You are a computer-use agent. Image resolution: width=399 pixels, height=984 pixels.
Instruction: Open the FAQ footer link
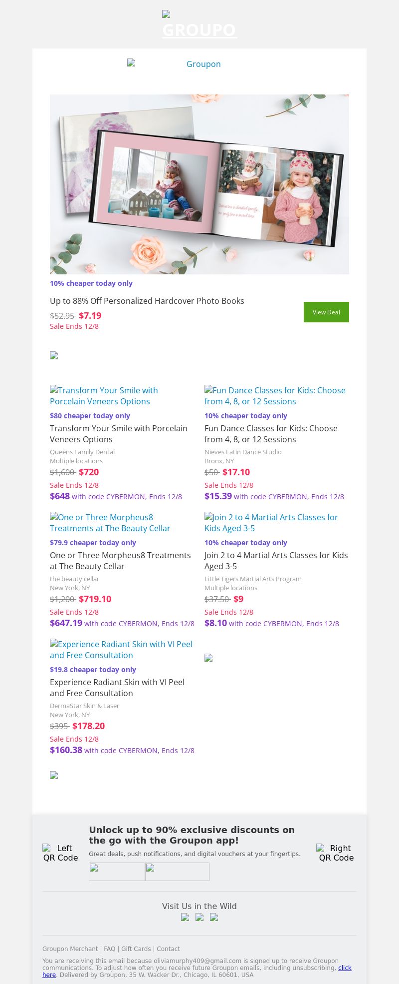point(109,949)
